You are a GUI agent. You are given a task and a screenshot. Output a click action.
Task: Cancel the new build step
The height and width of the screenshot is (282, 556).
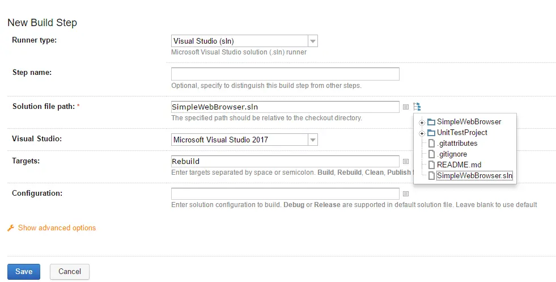(70, 272)
